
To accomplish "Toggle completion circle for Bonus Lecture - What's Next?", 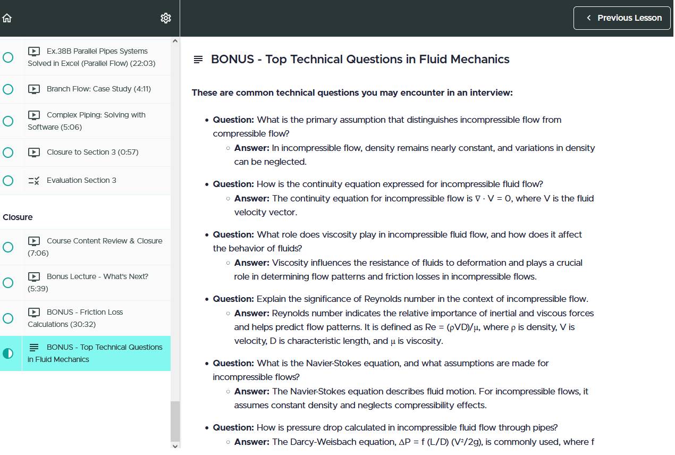I will [x=8, y=283].
